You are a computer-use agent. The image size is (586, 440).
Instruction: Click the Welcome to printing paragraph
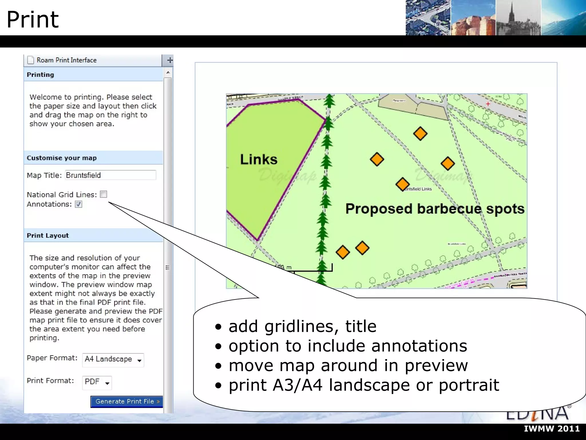click(x=93, y=110)
